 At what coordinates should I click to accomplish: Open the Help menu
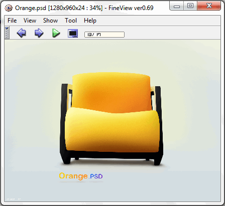coord(90,21)
